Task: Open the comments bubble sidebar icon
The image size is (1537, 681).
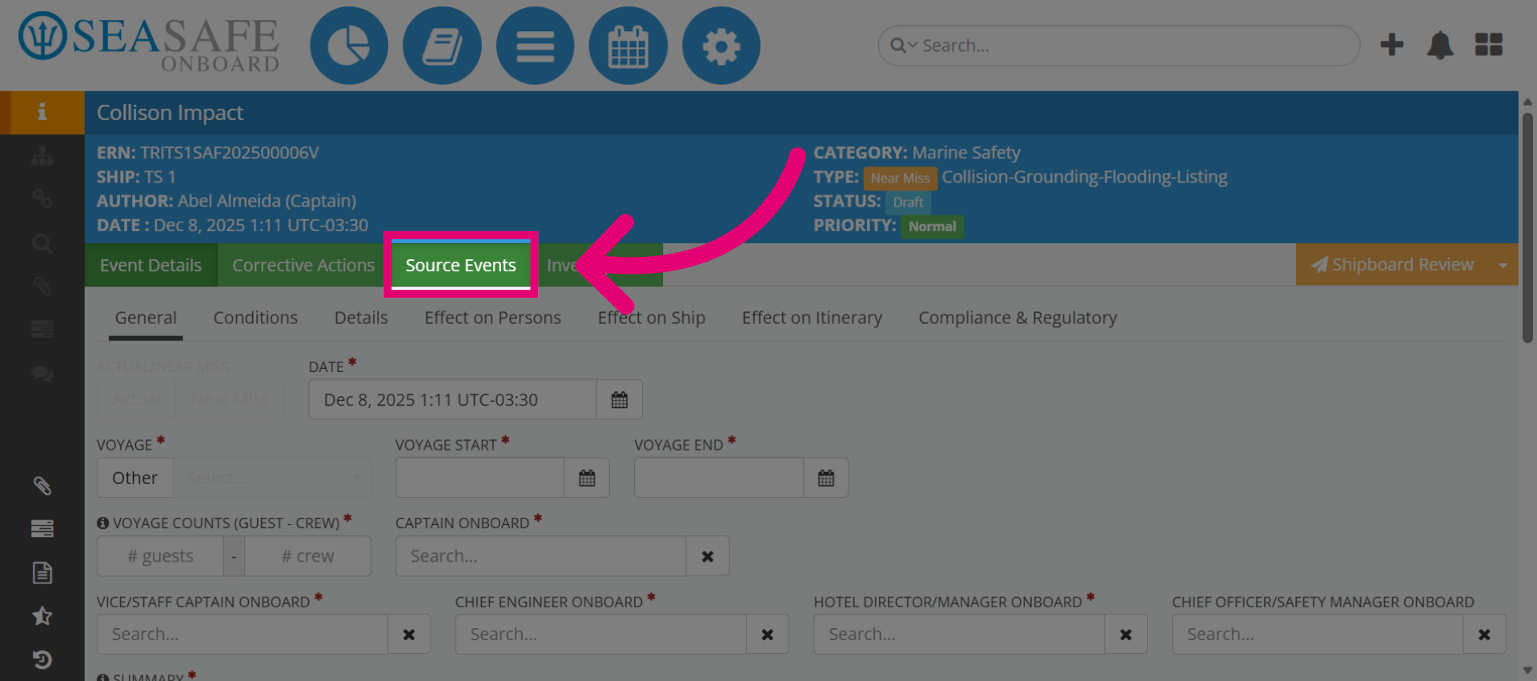Action: pos(42,373)
